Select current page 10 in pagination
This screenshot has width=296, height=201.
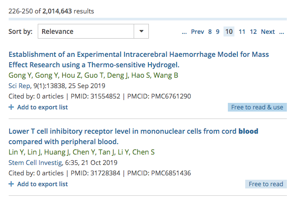point(229,32)
